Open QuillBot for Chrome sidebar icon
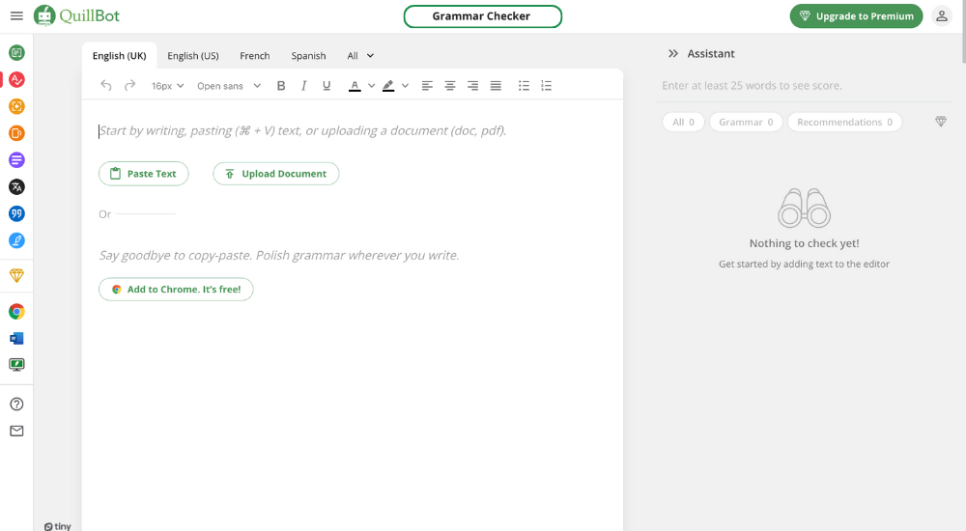This screenshot has height=531, width=966. tap(16, 312)
